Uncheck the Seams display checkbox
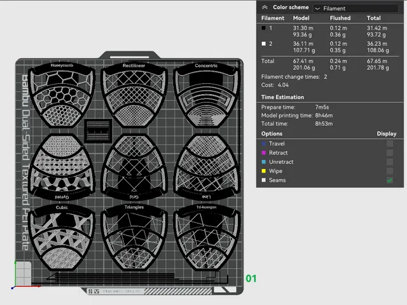The width and height of the screenshot is (407, 305). (x=390, y=180)
